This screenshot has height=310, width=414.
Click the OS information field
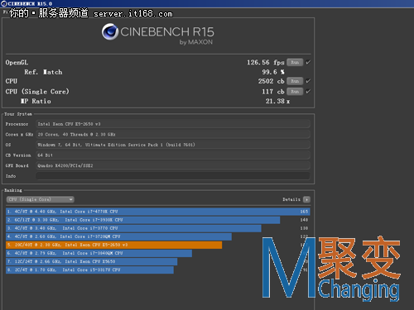pos(173,145)
